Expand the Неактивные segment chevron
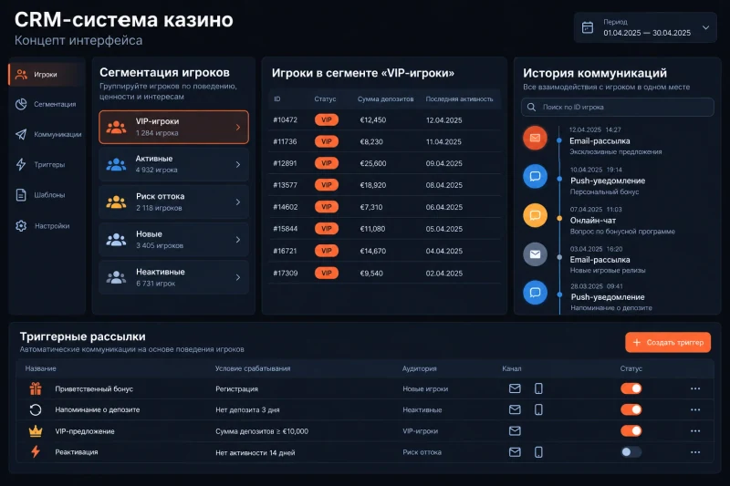730x486 pixels. tap(238, 277)
